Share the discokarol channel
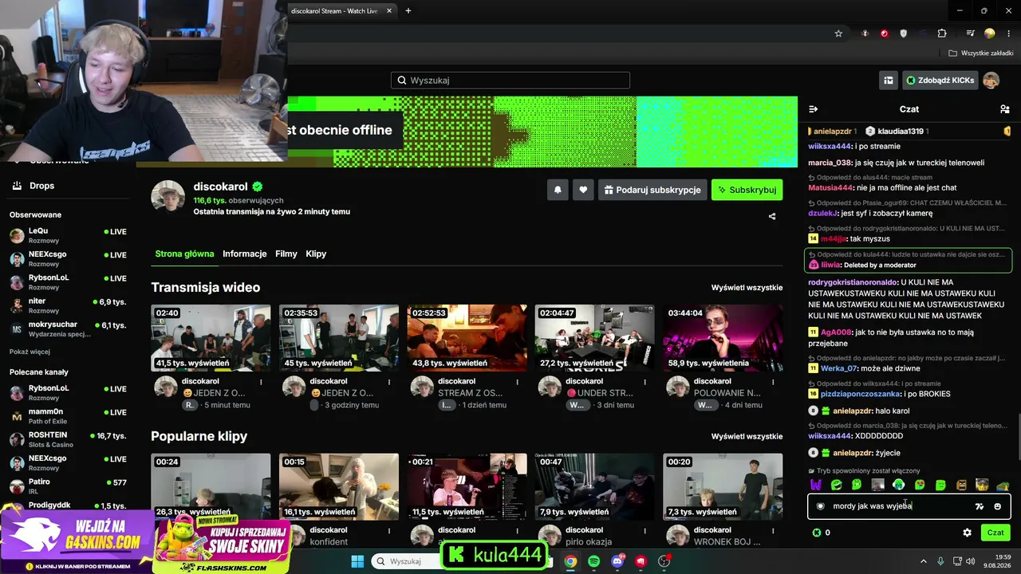1021x574 pixels. pos(772,216)
